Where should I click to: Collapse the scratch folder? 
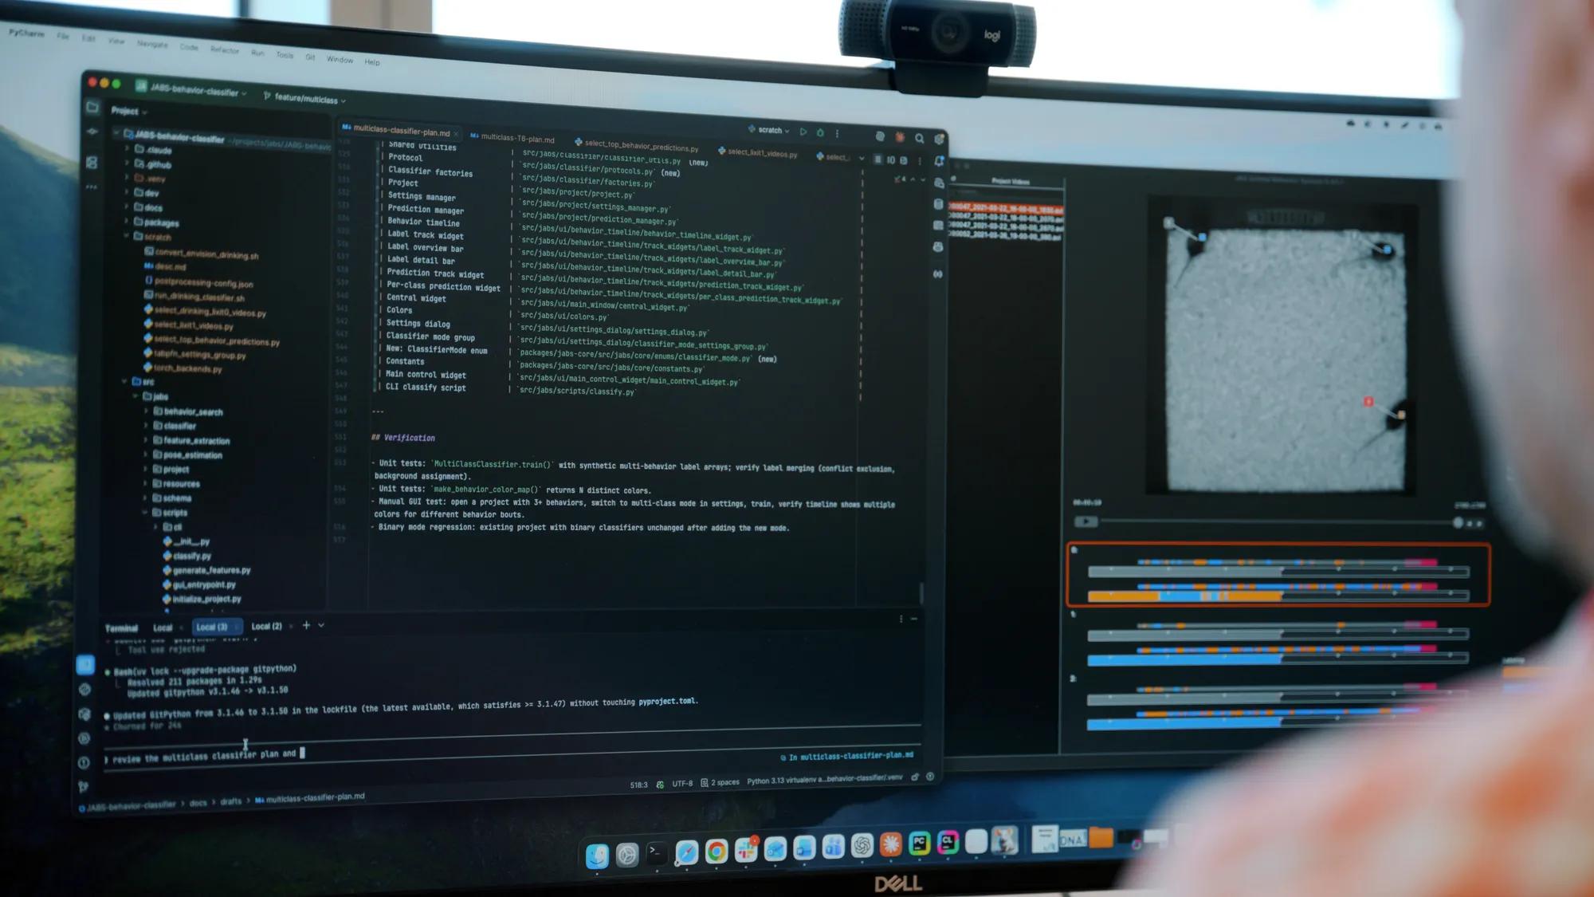coord(127,235)
